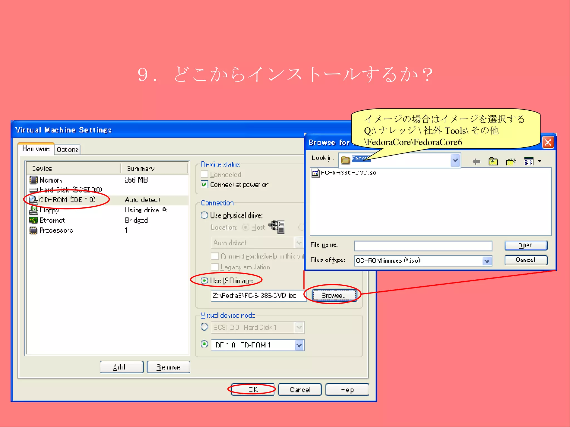This screenshot has height=427, width=570.
Task: Select the CD-ROM device icon
Action: coord(33,200)
